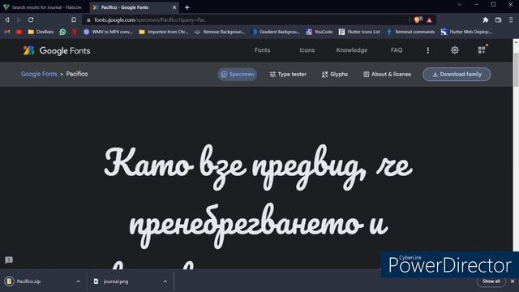This screenshot has height=292, width=519.
Task: Click the browser forward arrow
Action: 19,19
